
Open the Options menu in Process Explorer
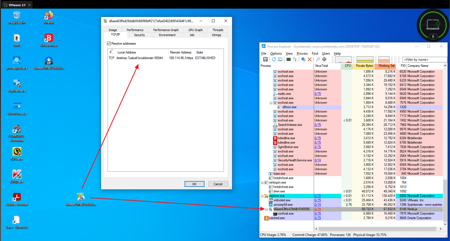click(276, 54)
